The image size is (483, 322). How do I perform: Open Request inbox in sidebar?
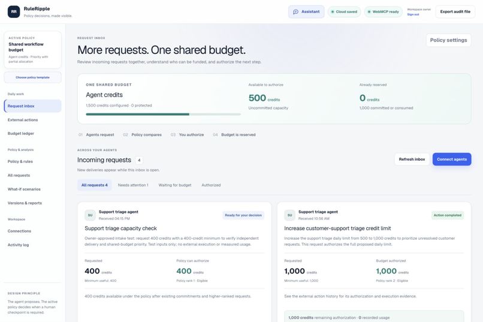[x=32, y=106]
